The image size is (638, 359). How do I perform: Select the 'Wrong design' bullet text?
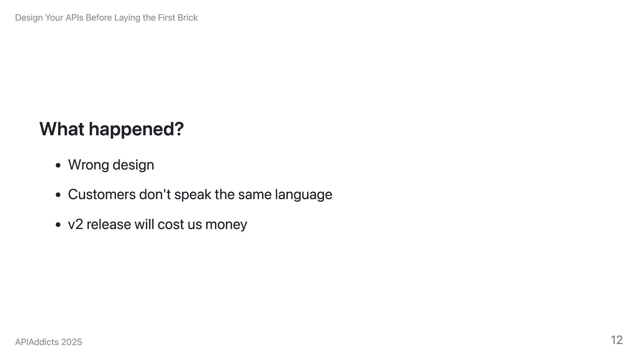[111, 165]
